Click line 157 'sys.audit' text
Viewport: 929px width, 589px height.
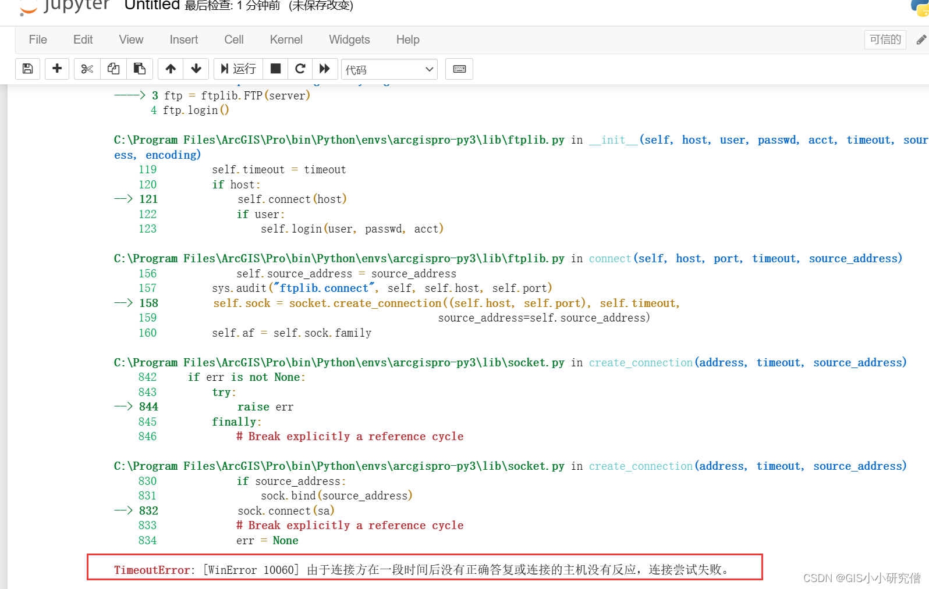[x=382, y=288]
